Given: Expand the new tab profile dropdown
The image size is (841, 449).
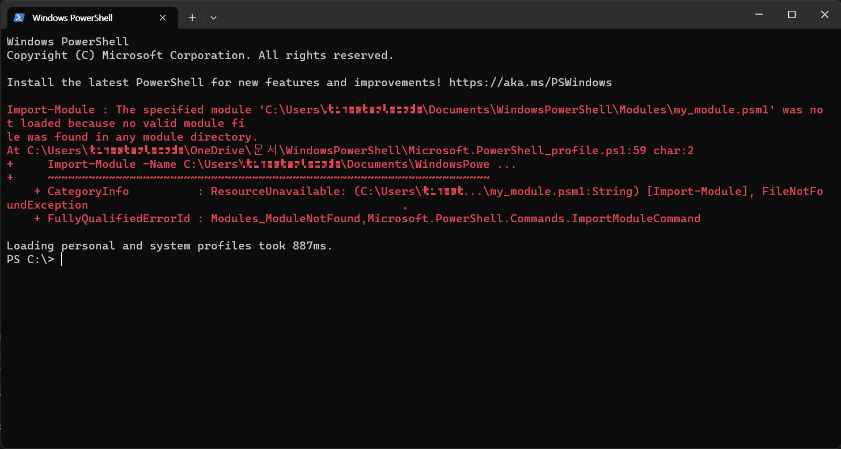Looking at the screenshot, I should (x=213, y=18).
